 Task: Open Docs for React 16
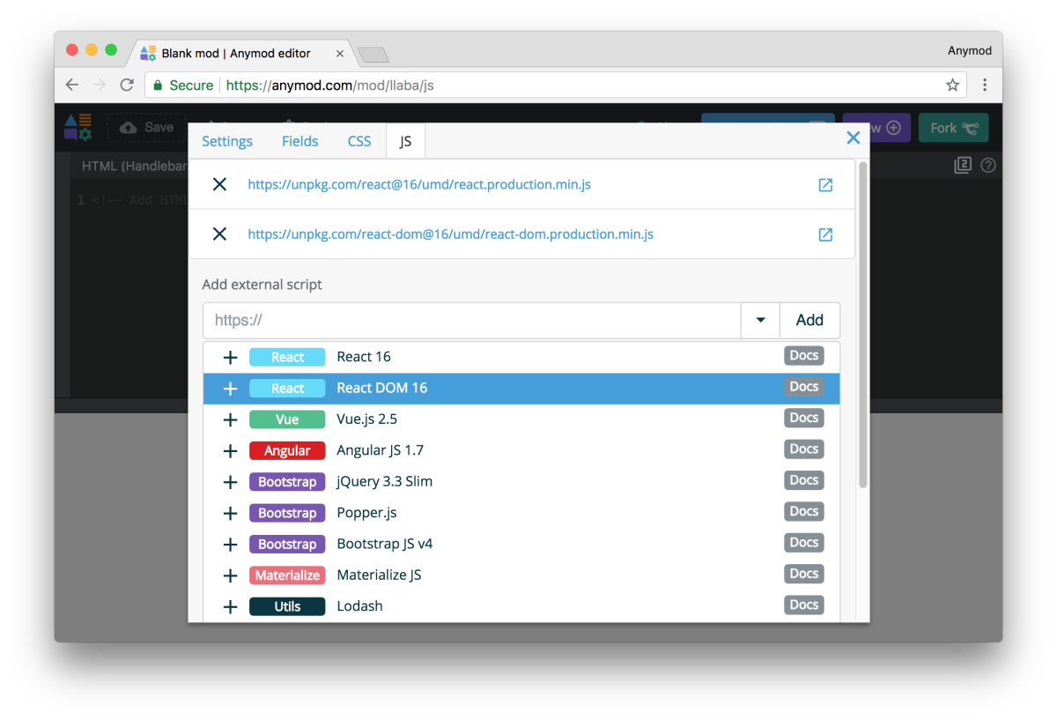click(x=803, y=355)
